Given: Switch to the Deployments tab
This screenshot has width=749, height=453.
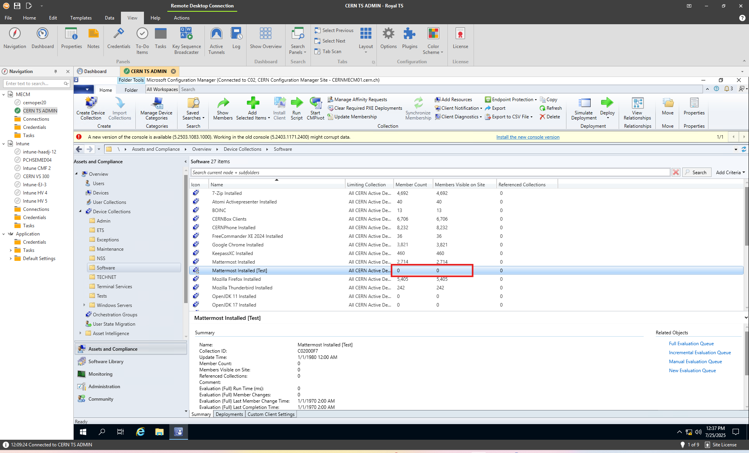Looking at the screenshot, I should [229, 414].
